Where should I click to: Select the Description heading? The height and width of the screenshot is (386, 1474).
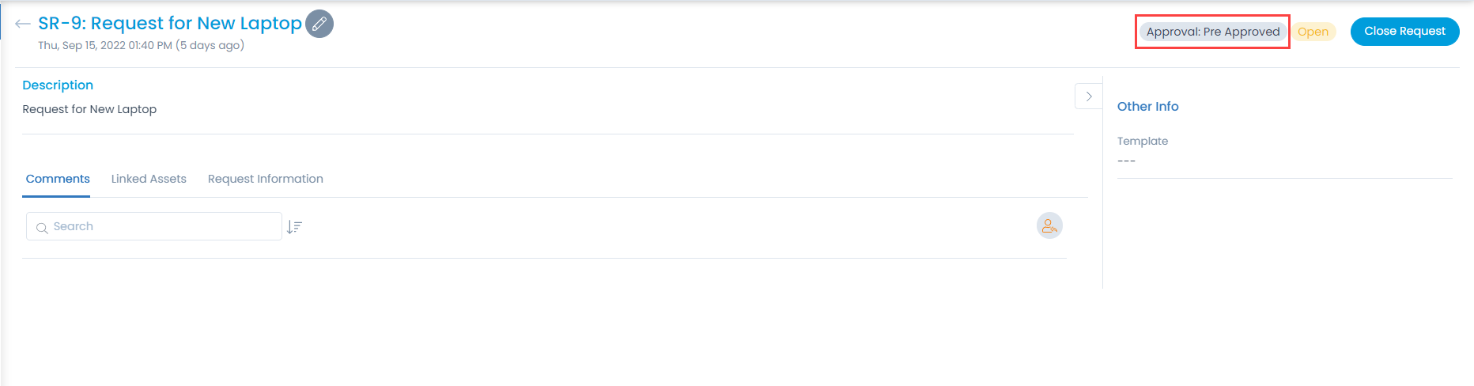(x=58, y=85)
